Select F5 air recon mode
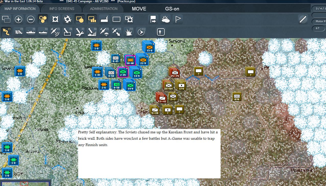The height and width of the screenshot is (186, 326). [x=55, y=32]
